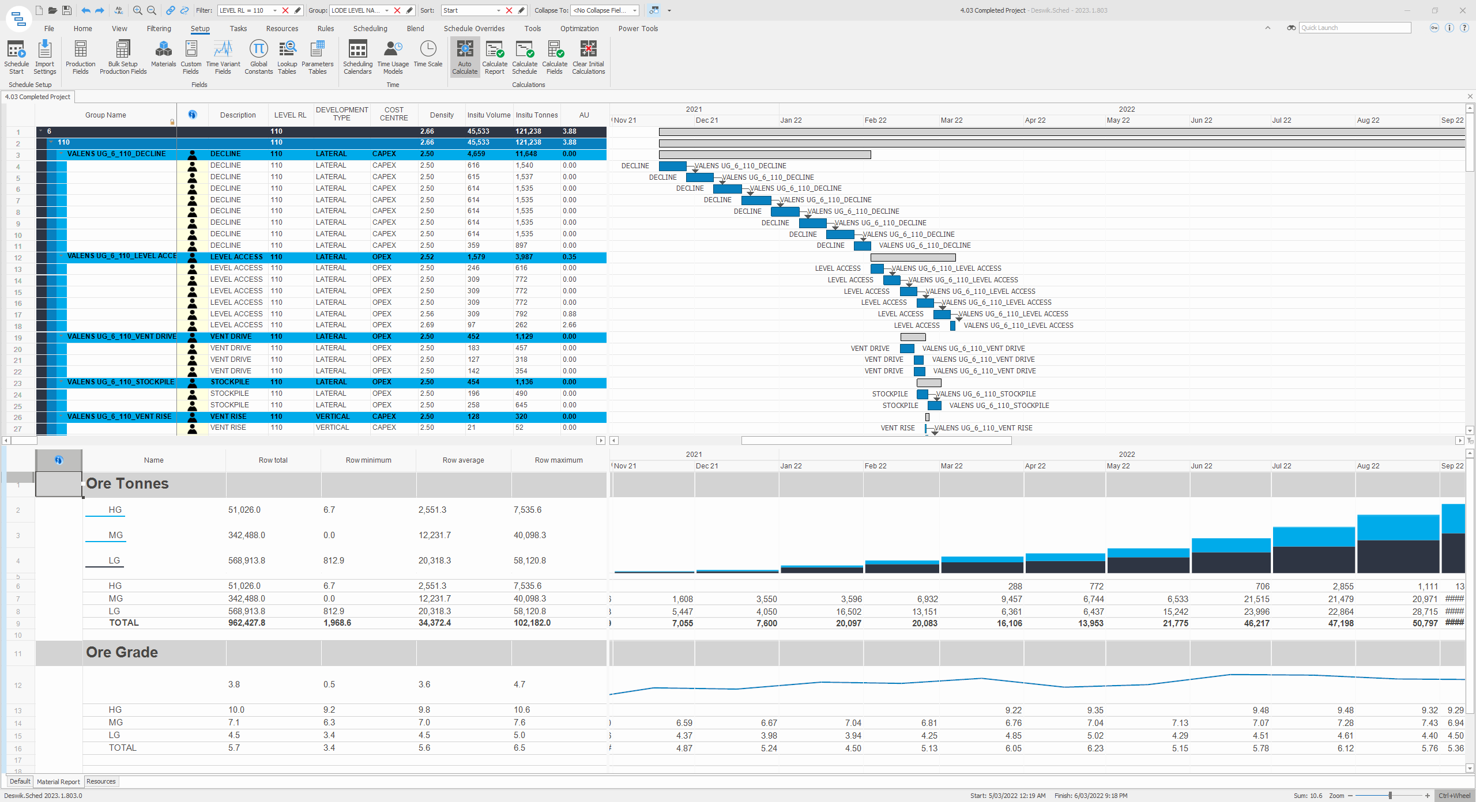
Task: Open Custom Fields editor
Action: click(191, 57)
